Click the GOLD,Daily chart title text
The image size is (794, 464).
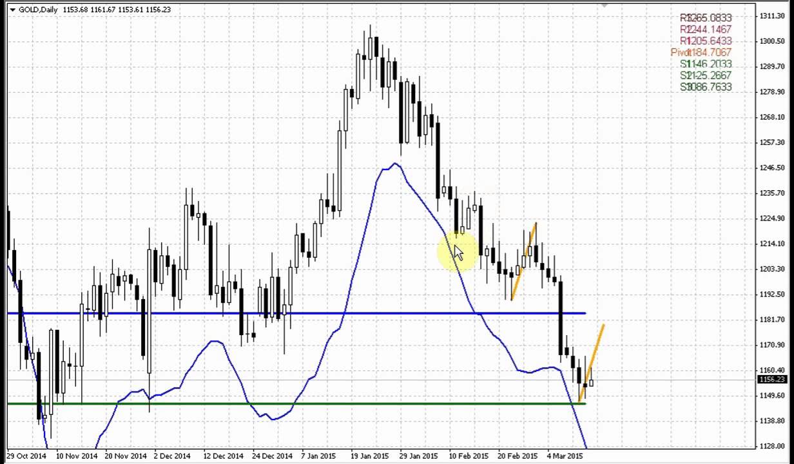point(38,10)
